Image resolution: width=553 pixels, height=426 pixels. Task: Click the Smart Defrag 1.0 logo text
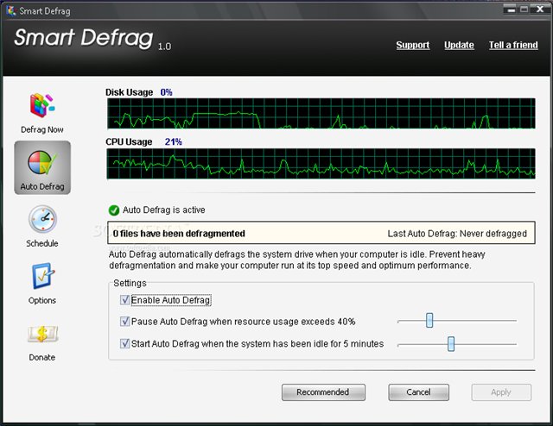92,38
